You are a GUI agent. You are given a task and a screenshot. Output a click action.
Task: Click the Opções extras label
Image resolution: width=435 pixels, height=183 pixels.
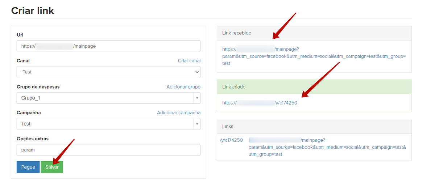[x=33, y=139]
